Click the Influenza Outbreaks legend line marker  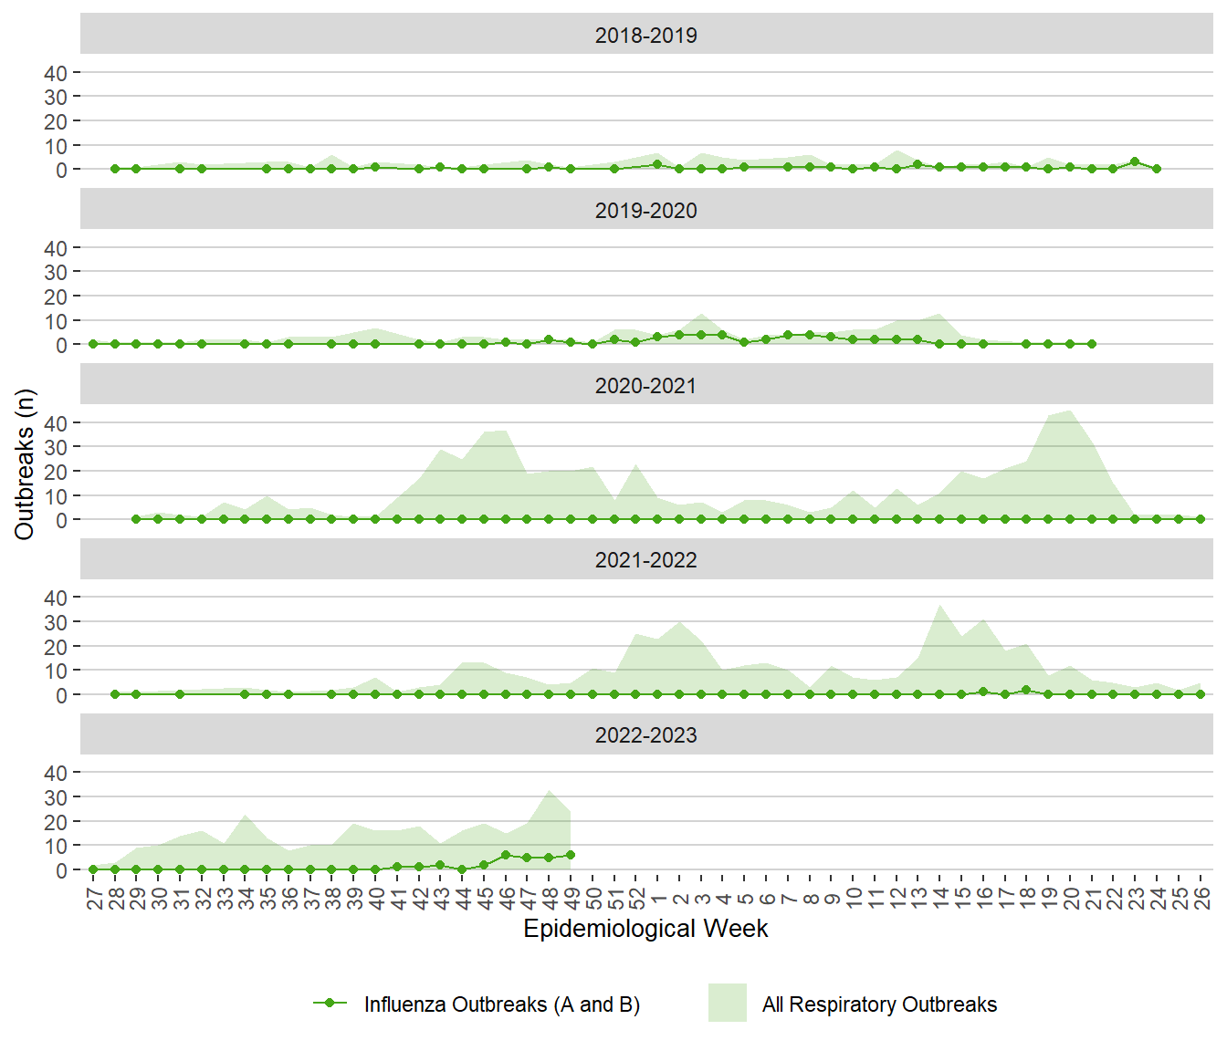point(330,1003)
